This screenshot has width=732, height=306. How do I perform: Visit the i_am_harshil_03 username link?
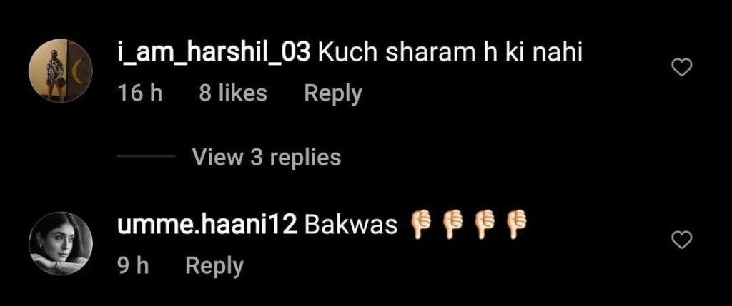tap(214, 54)
